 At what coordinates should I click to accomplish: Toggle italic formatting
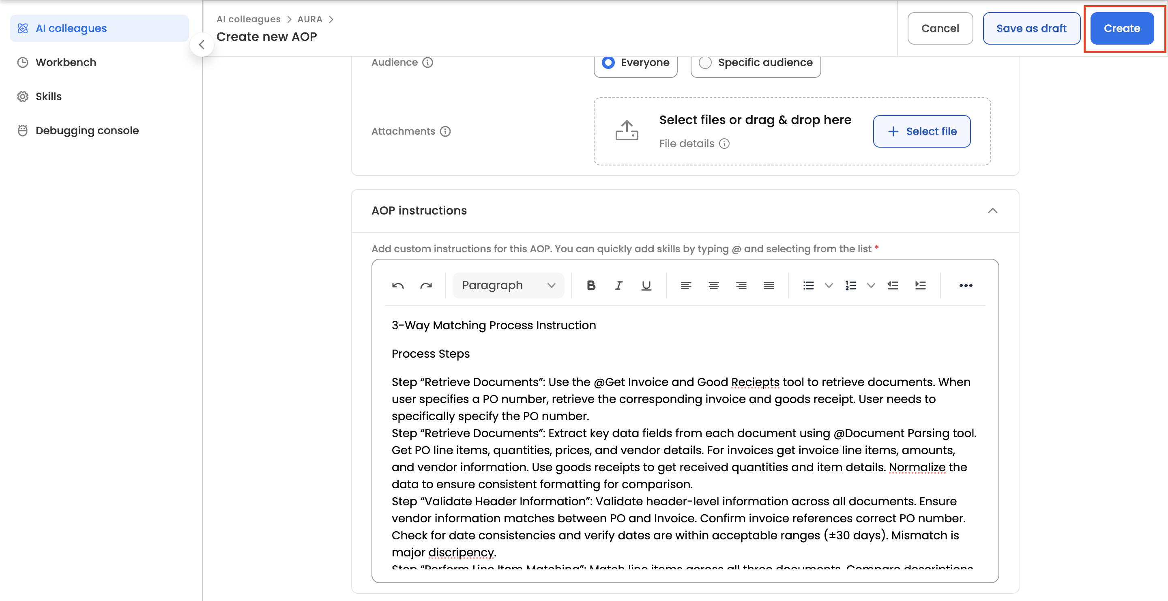click(x=618, y=285)
